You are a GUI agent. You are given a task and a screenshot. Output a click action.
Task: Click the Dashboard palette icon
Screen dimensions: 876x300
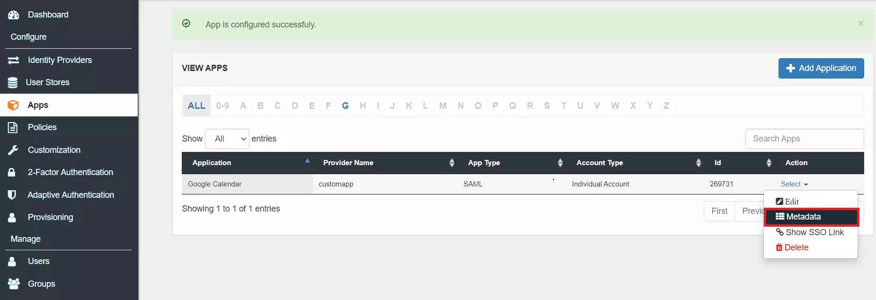tap(14, 15)
